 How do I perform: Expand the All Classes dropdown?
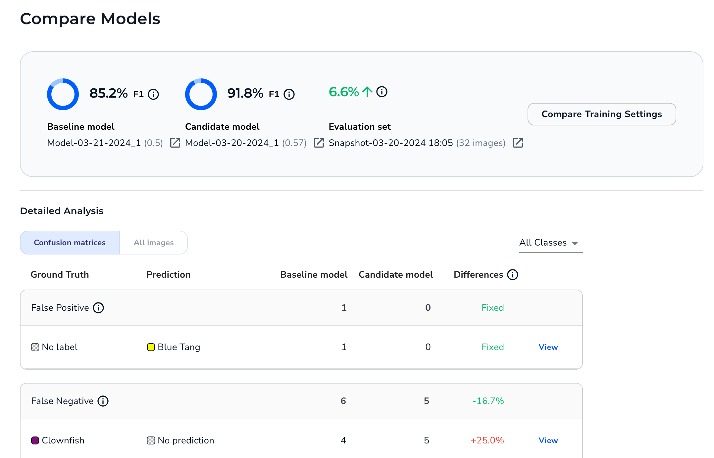550,243
